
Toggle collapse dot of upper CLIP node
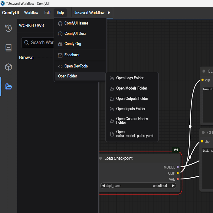coord(204,71)
